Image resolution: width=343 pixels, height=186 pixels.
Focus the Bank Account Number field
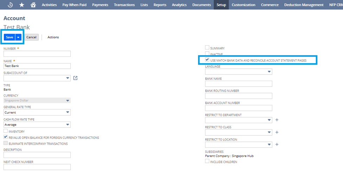239,108
